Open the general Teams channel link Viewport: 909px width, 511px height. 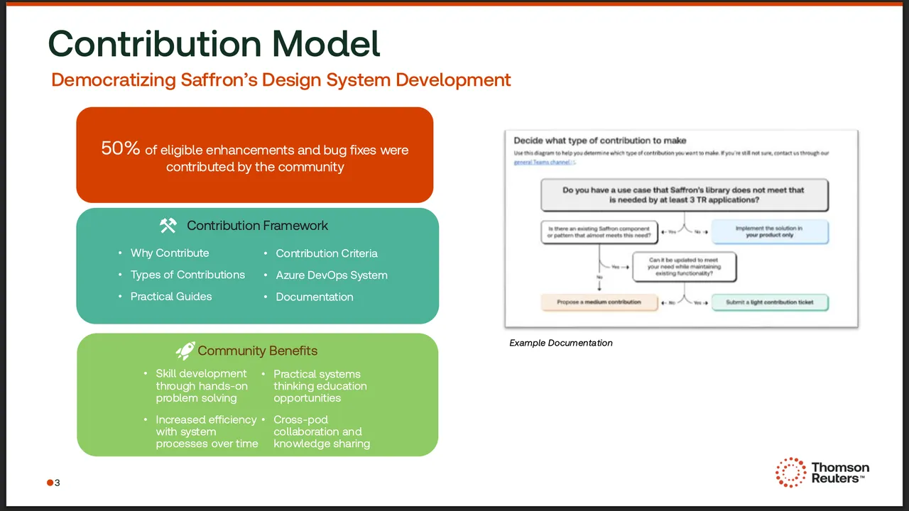(543, 162)
